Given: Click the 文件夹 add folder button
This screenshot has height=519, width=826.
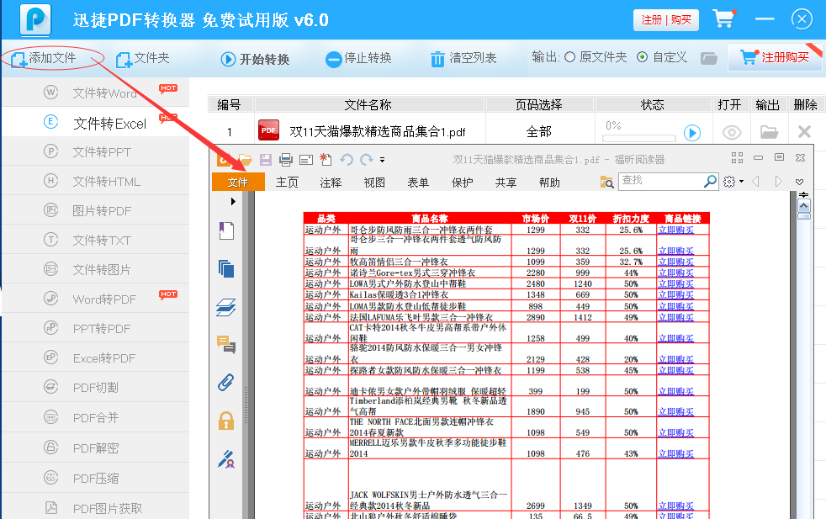Looking at the screenshot, I should 142,58.
